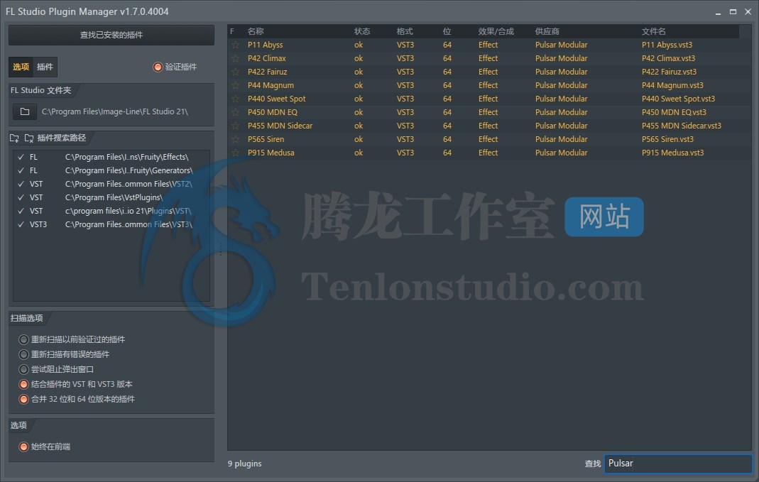Click 查找已安装的插件 button
The height and width of the screenshot is (482, 759).
click(111, 35)
